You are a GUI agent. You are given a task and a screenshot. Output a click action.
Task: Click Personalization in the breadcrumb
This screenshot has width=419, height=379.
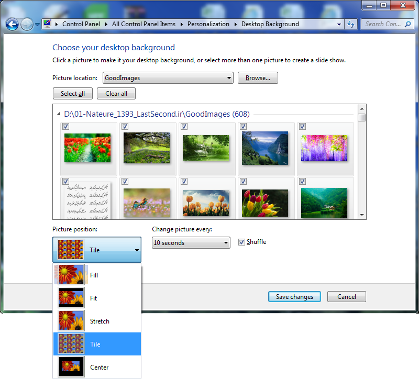click(x=208, y=24)
